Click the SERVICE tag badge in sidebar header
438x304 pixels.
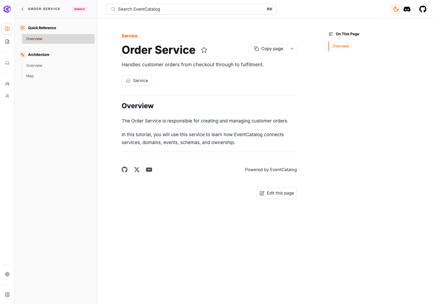point(79,9)
